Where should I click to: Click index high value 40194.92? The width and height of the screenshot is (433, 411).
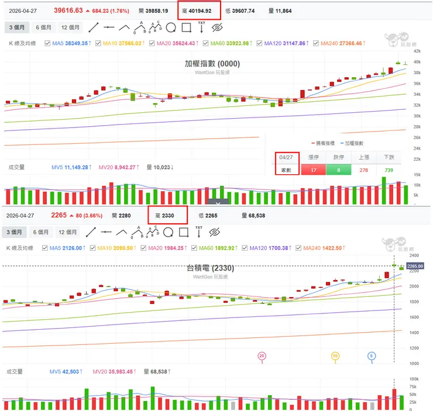200,11
